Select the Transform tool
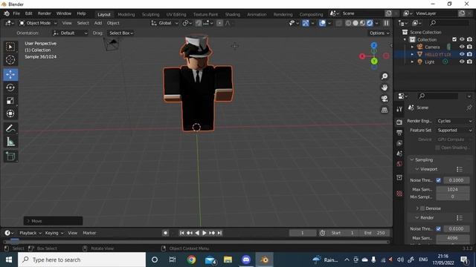 (10, 113)
